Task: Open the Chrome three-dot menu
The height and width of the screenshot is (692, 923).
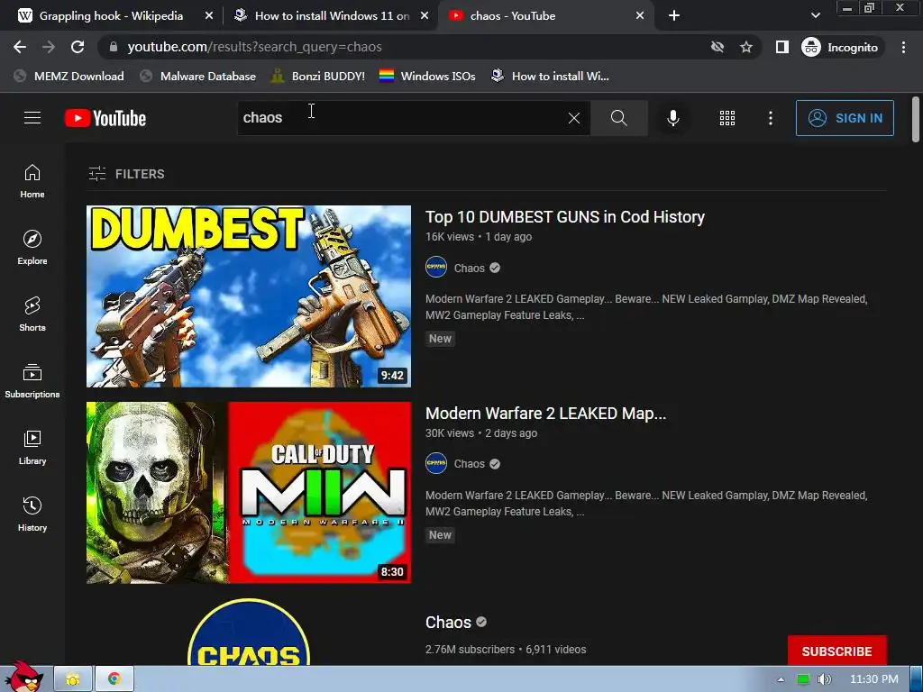Action: click(x=903, y=47)
